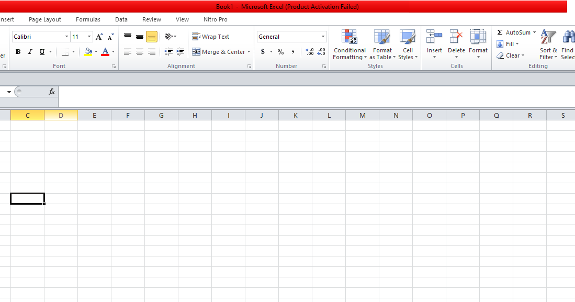This screenshot has width=575, height=302.
Task: Click the Clear button in Editing group
Action: (511, 55)
